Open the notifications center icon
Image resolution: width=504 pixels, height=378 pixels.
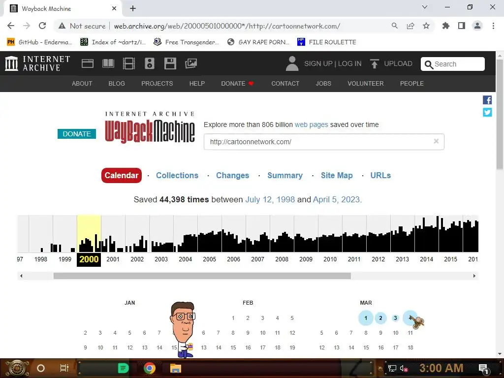click(x=483, y=368)
